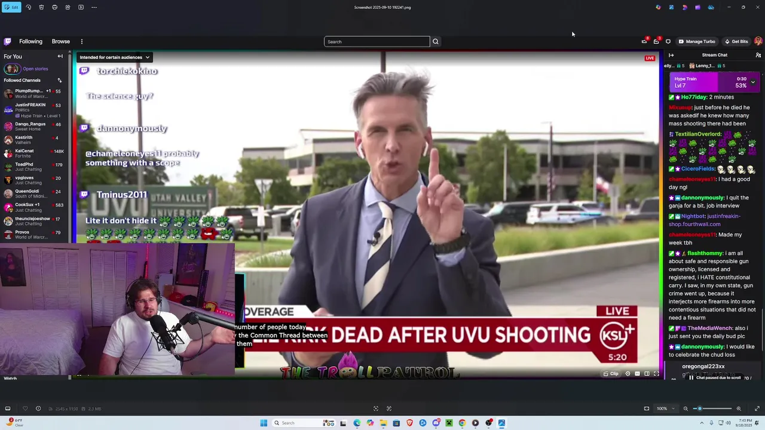Open the Twitch top-nav three-dots menu
This screenshot has height=430, width=765.
82,41
